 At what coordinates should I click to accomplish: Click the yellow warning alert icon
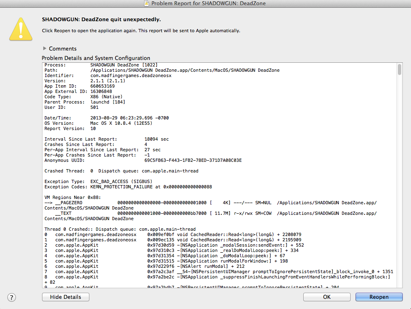(x=21, y=29)
